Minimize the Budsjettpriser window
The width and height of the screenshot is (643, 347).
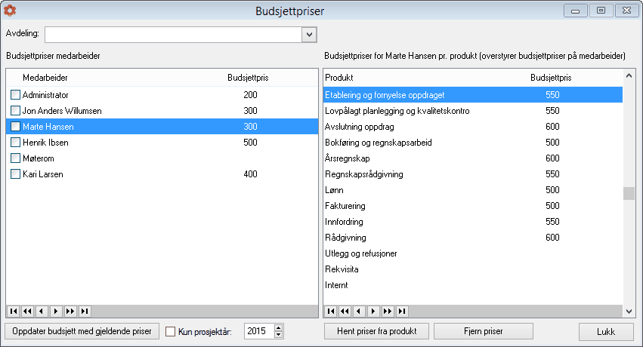coord(575,11)
